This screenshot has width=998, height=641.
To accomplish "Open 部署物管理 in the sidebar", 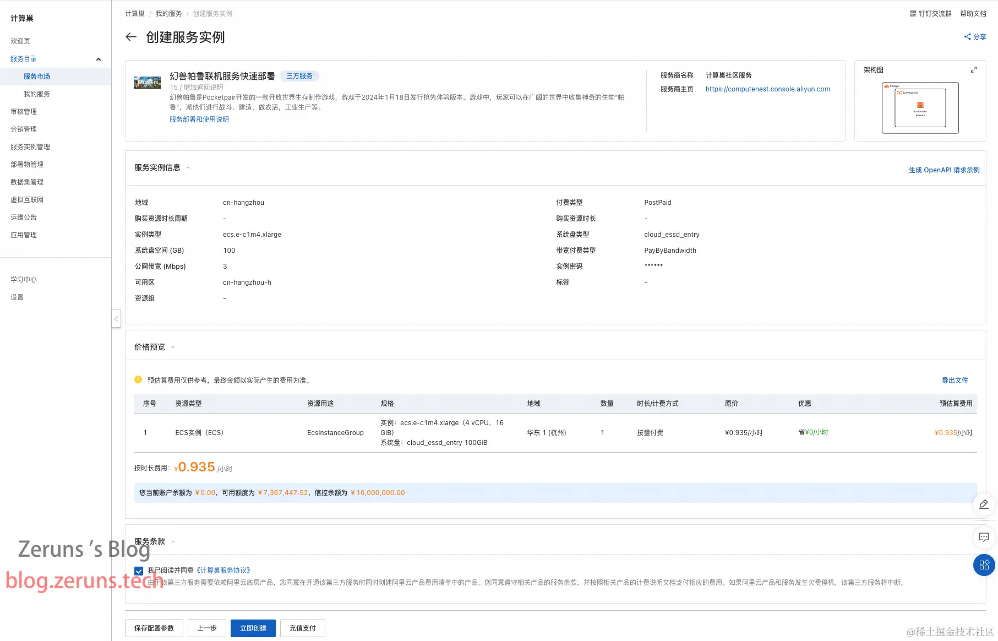I will coord(27,165).
